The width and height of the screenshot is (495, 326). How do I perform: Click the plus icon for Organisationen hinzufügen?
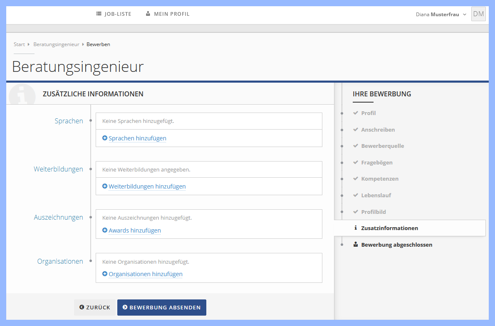click(105, 274)
